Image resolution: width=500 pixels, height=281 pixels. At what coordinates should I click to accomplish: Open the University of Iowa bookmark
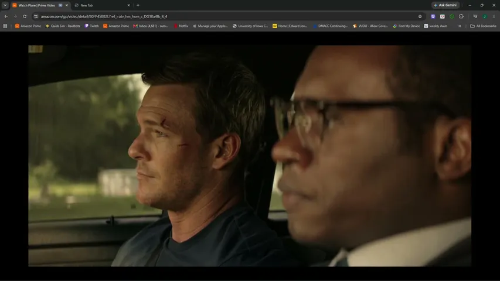(x=250, y=26)
